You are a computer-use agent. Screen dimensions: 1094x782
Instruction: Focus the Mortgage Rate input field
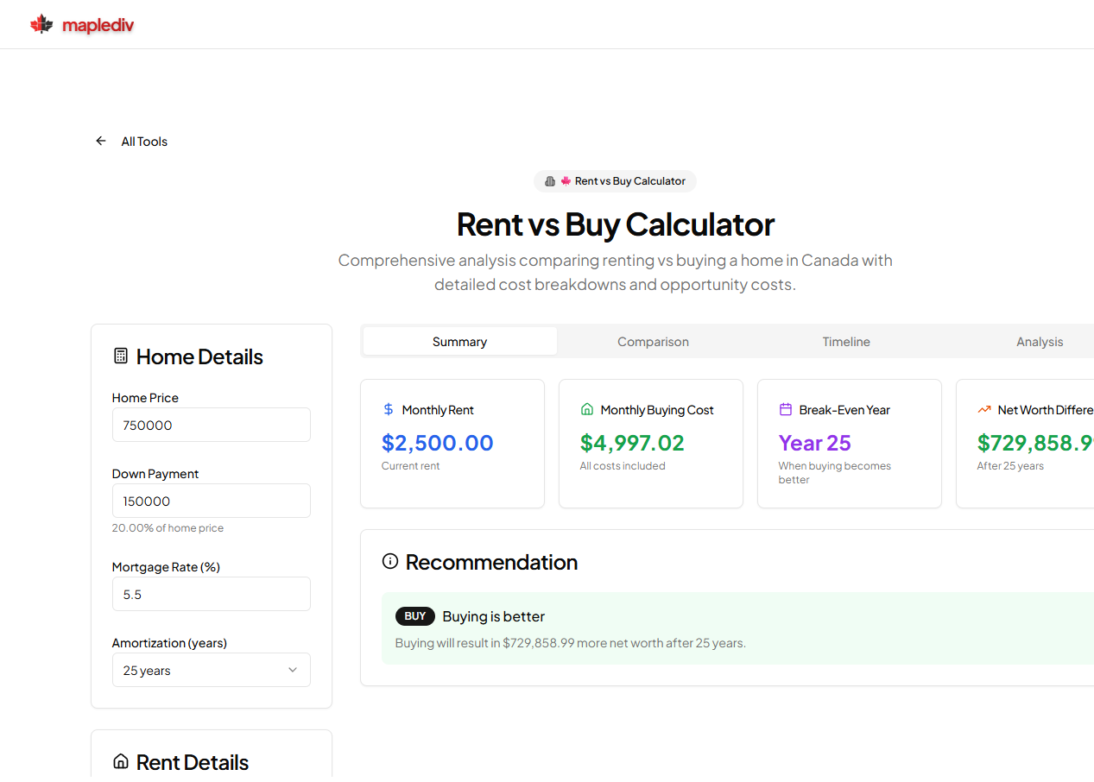click(212, 594)
